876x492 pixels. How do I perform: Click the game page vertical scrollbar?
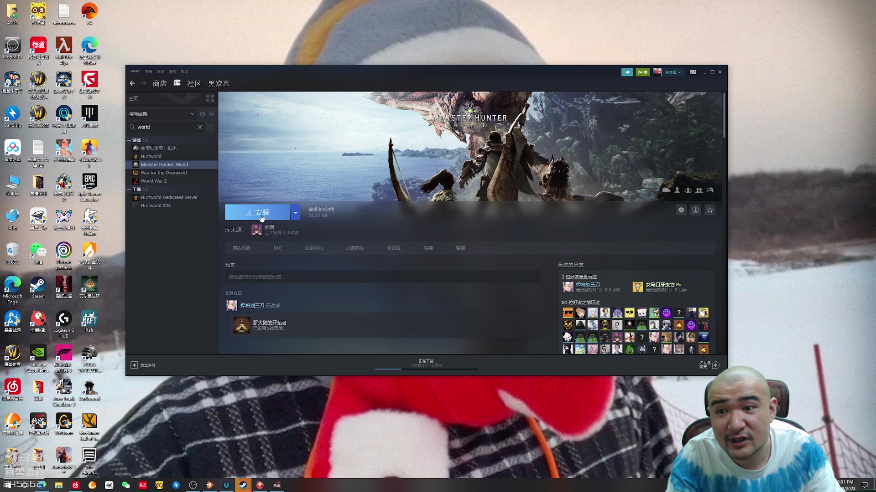pyautogui.click(x=724, y=115)
